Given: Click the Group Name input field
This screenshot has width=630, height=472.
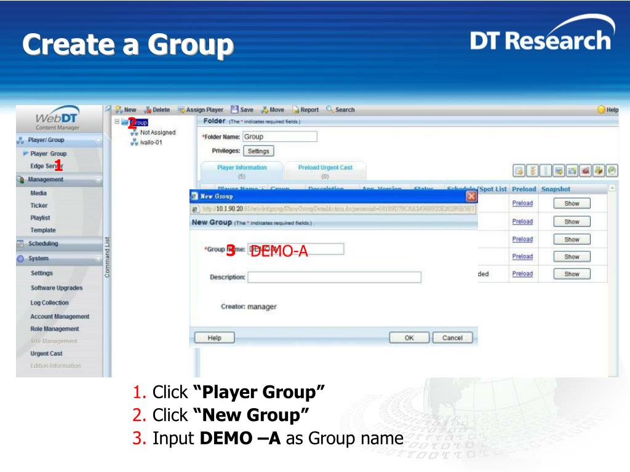Looking at the screenshot, I should pos(296,250).
